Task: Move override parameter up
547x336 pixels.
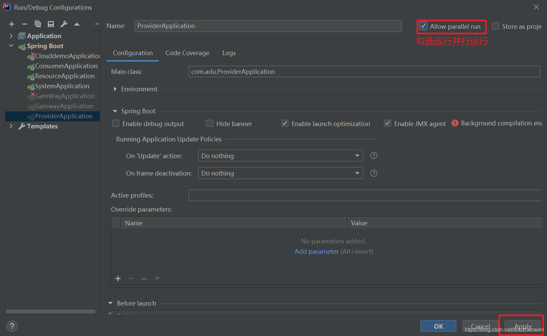Action: pyautogui.click(x=144, y=278)
